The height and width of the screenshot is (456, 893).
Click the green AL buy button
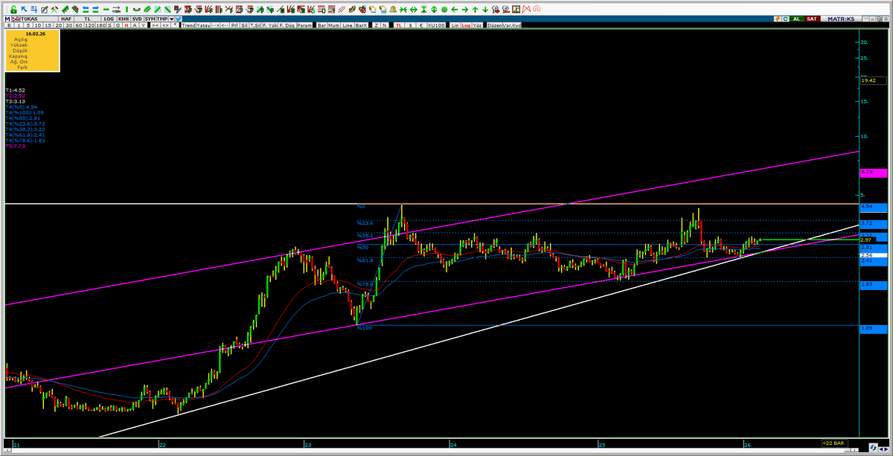click(x=797, y=18)
